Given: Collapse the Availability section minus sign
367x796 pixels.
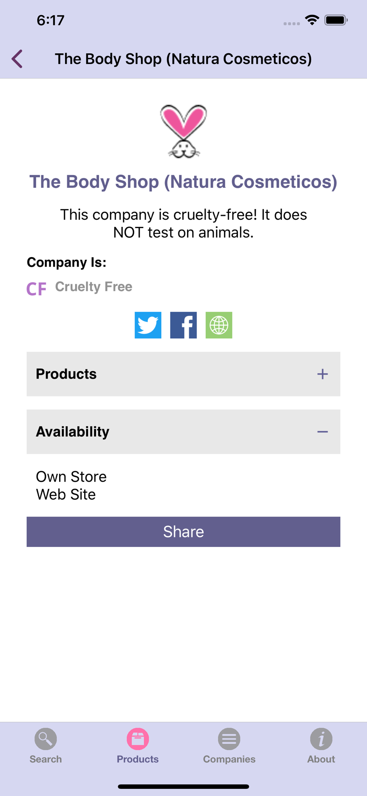Looking at the screenshot, I should [x=323, y=432].
